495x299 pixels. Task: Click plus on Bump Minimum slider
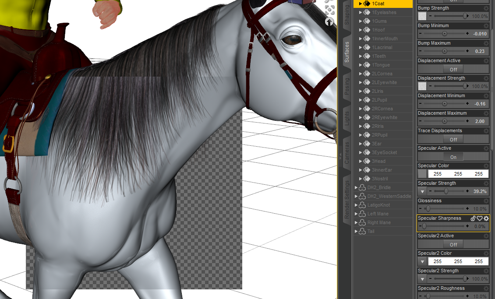coord(467,33)
